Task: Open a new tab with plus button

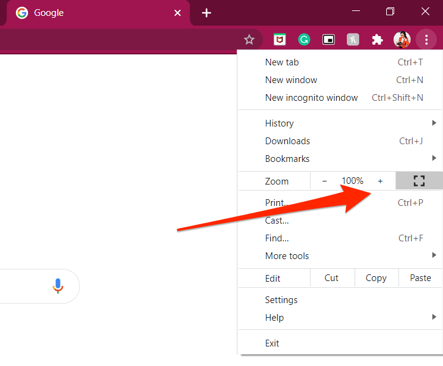Action: 206,13
